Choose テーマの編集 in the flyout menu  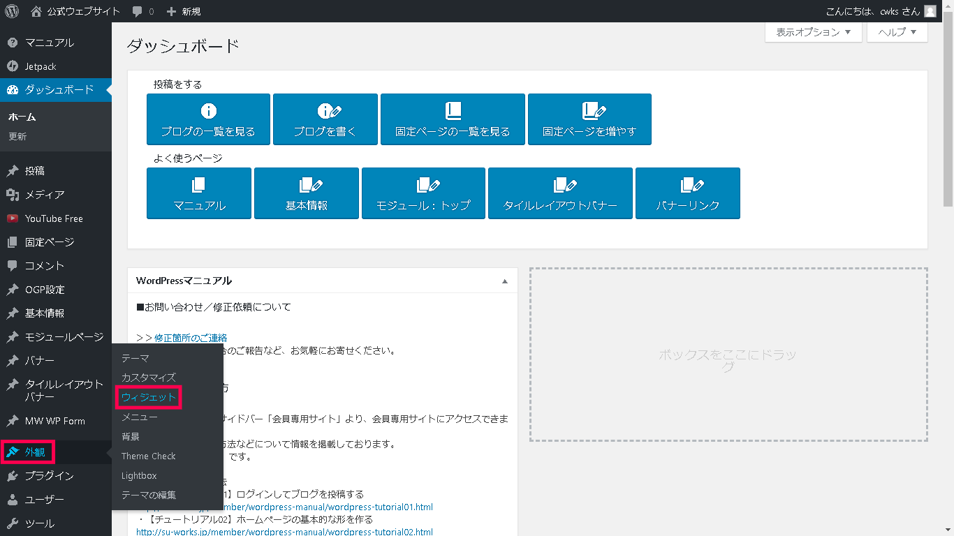[149, 495]
